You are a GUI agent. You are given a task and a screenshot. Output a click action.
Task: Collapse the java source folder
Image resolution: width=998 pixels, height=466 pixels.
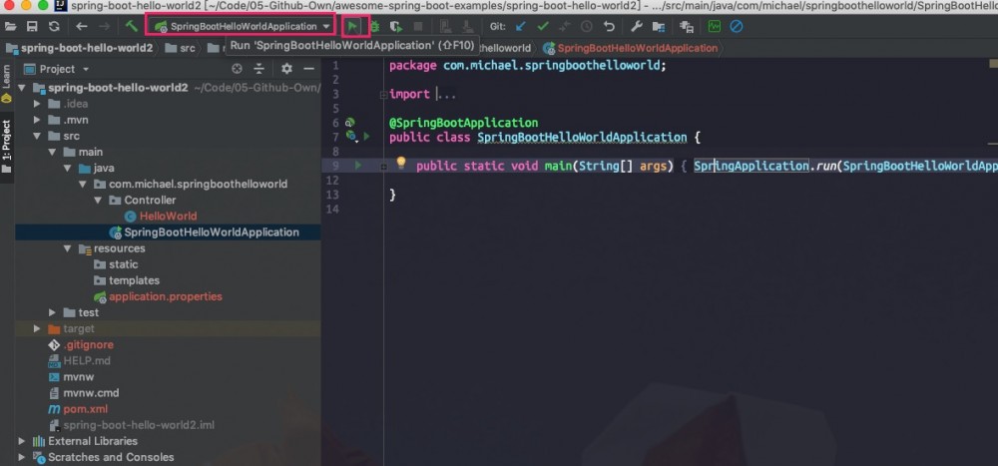(68, 168)
